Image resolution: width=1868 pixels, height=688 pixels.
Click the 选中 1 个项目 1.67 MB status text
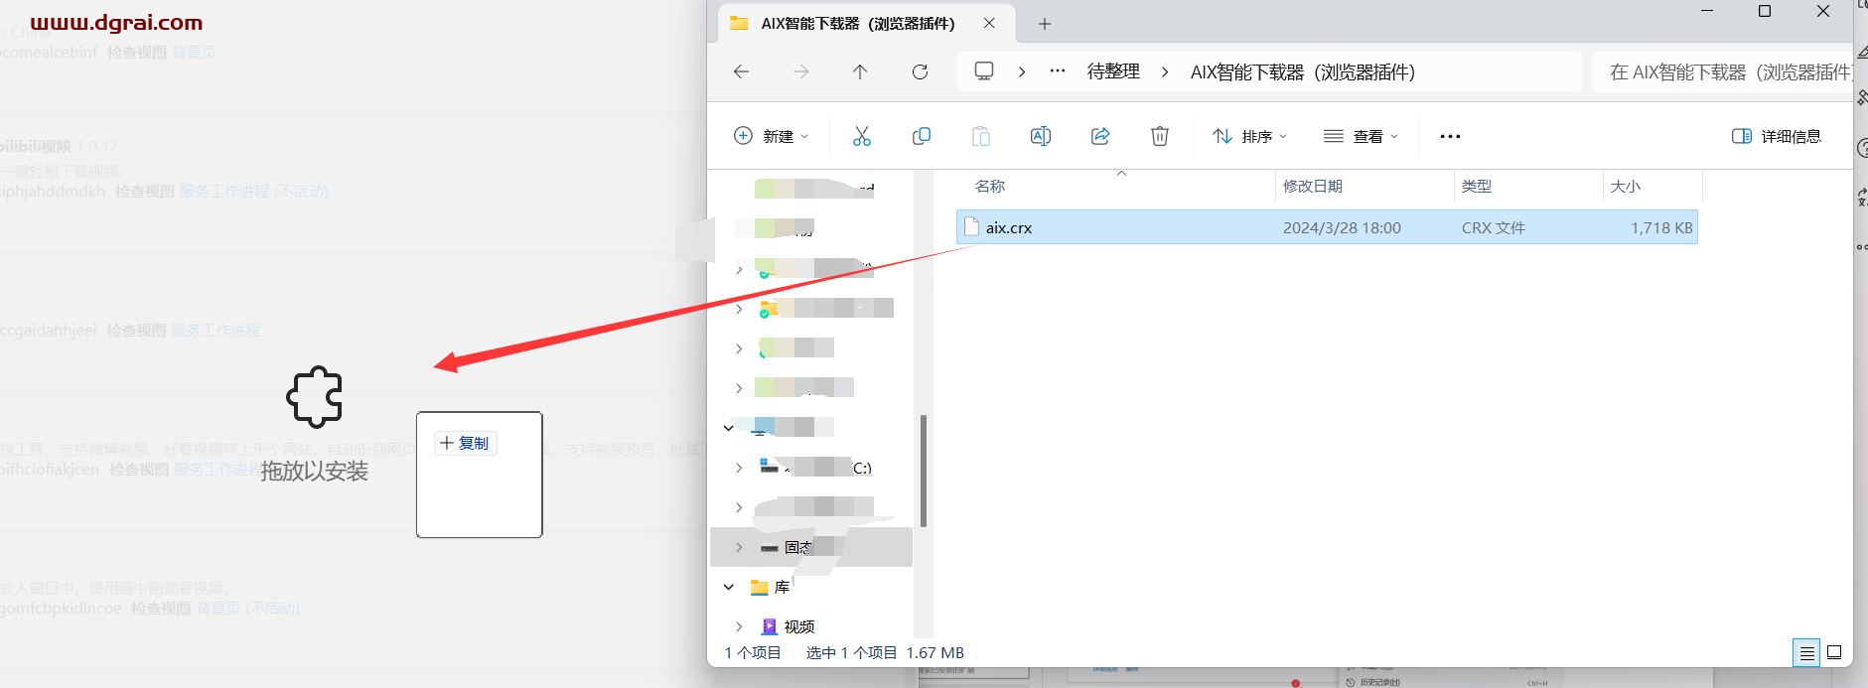pos(885,652)
